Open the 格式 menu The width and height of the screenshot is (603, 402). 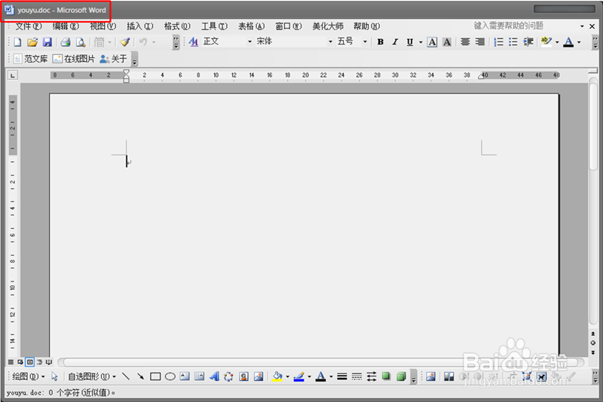(x=177, y=26)
